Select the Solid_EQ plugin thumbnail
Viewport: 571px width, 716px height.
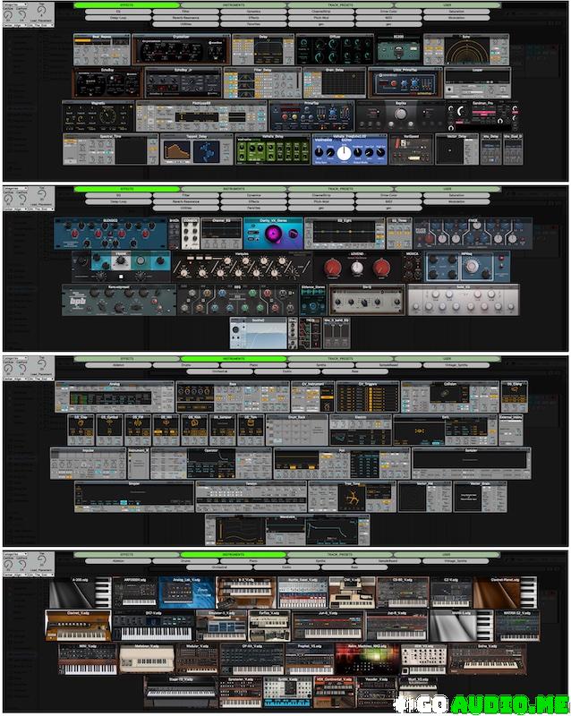point(464,300)
